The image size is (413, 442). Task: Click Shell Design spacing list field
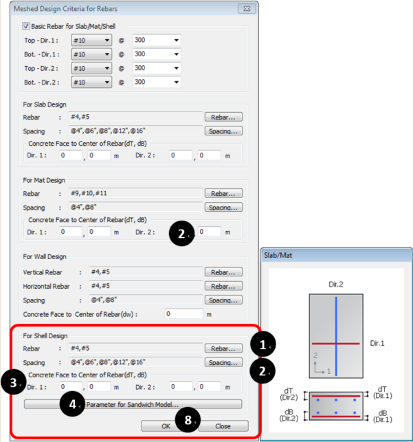pos(135,362)
